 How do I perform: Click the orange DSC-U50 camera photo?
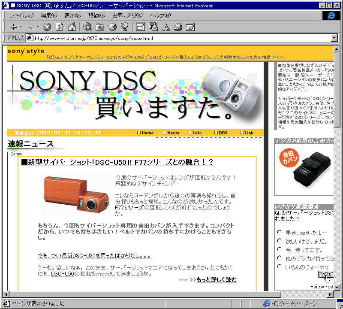pyautogui.click(x=76, y=194)
